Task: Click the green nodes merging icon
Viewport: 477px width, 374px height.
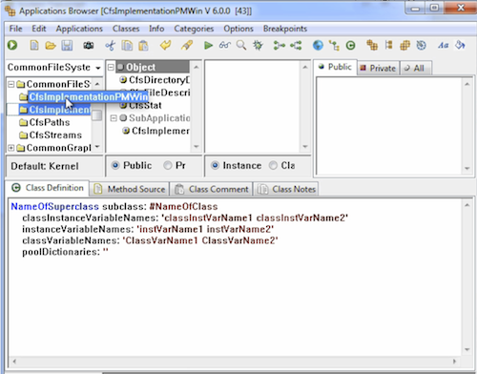Action: pos(280,46)
